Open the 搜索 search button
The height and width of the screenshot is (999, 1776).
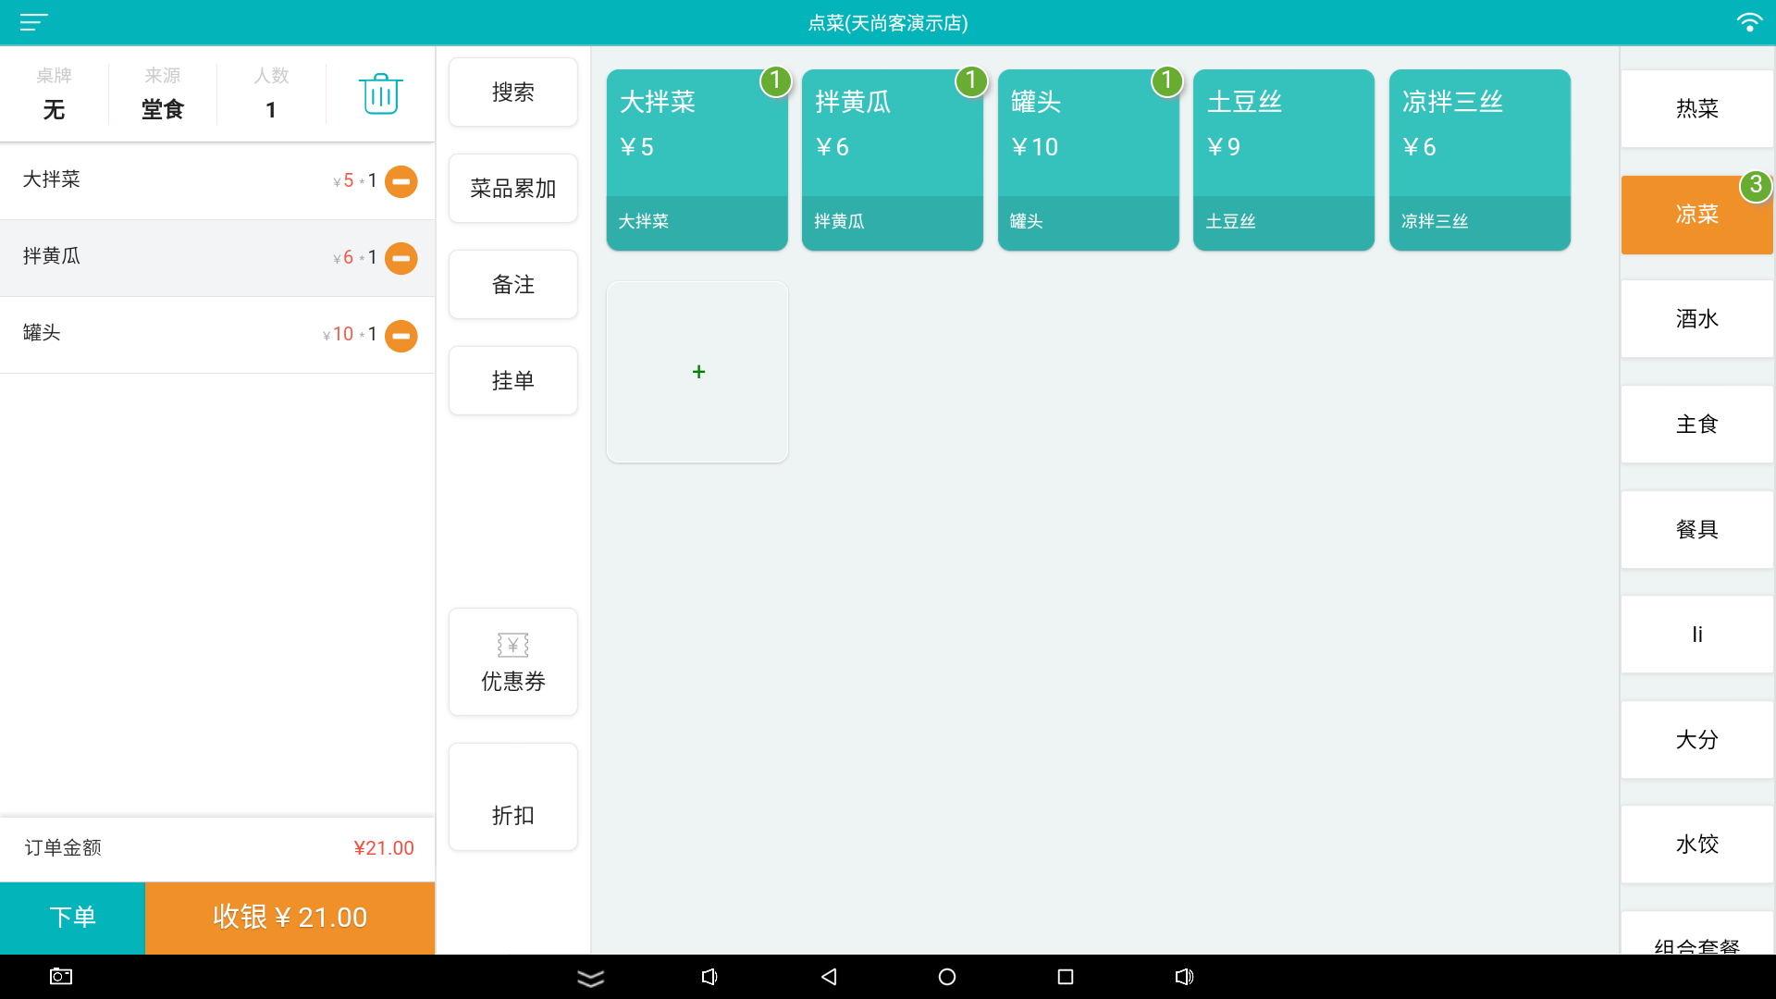coord(513,92)
